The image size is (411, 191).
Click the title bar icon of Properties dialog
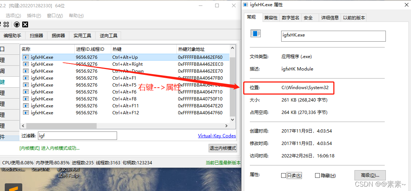(x=245, y=4)
